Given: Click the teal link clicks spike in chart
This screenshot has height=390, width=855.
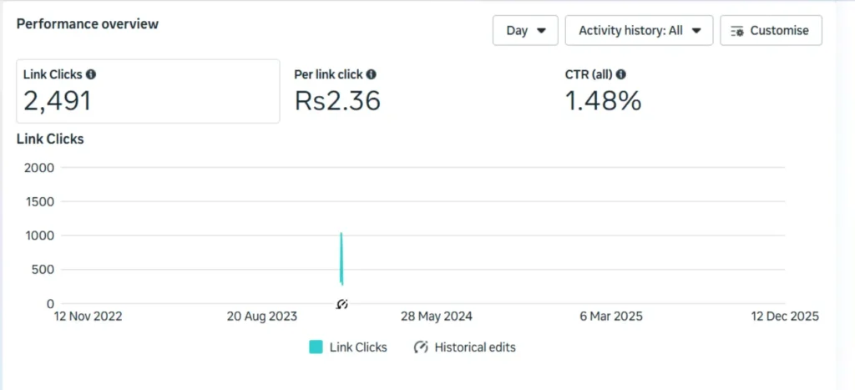Looking at the screenshot, I should (341, 259).
